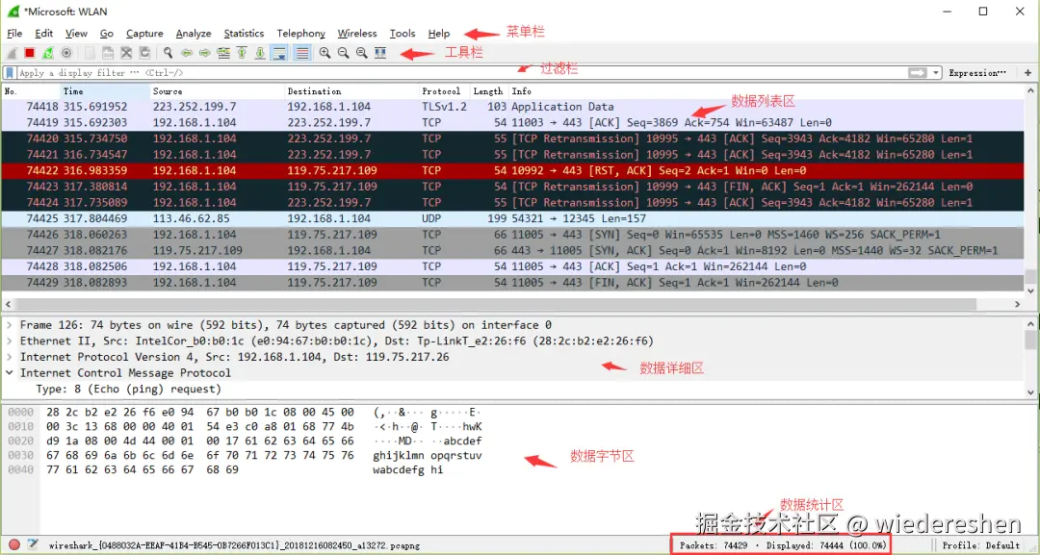Image resolution: width=1040 pixels, height=555 pixels.
Task: Sort by the Length column header
Action: [488, 91]
